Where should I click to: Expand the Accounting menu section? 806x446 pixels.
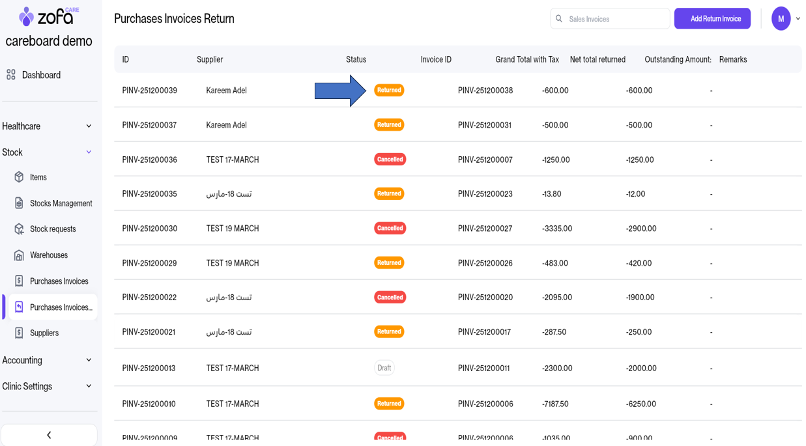89,360
